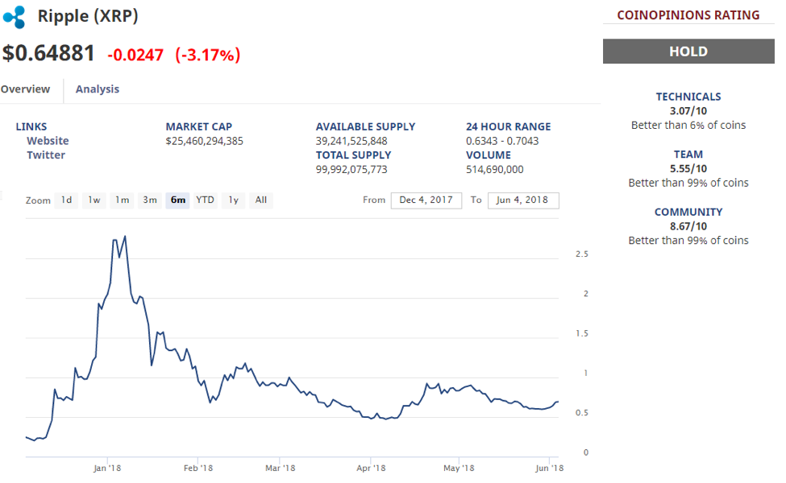Set chart zoom to 1w
786x483 pixels.
tap(94, 200)
